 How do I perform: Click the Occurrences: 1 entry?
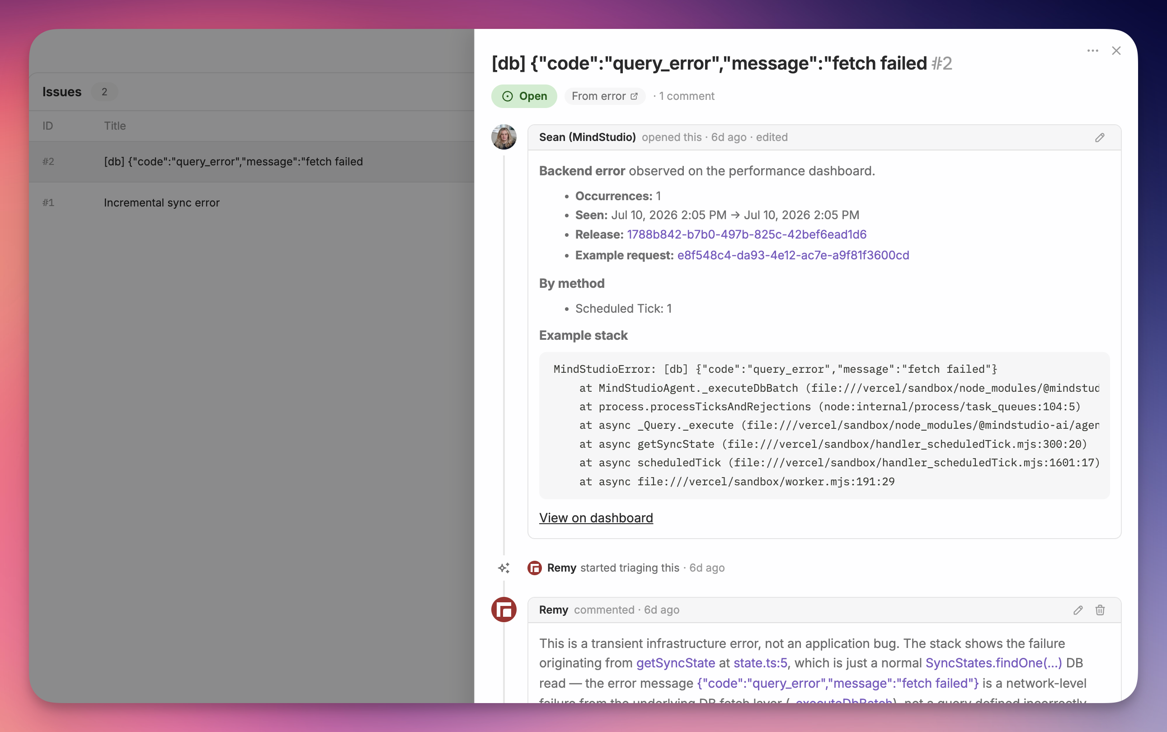pyautogui.click(x=618, y=196)
